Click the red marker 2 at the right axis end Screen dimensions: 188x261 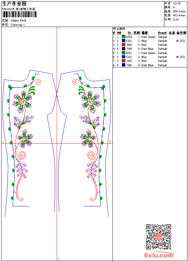point(110,142)
